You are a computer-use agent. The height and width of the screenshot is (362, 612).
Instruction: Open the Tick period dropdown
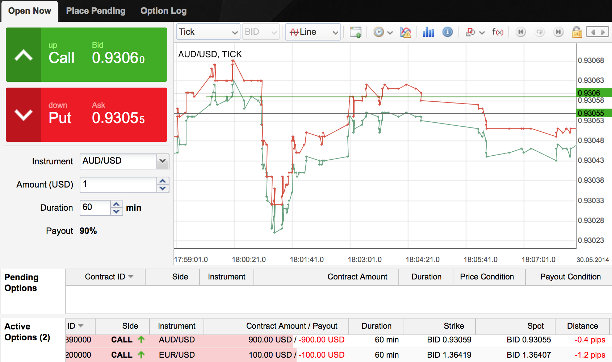point(208,32)
